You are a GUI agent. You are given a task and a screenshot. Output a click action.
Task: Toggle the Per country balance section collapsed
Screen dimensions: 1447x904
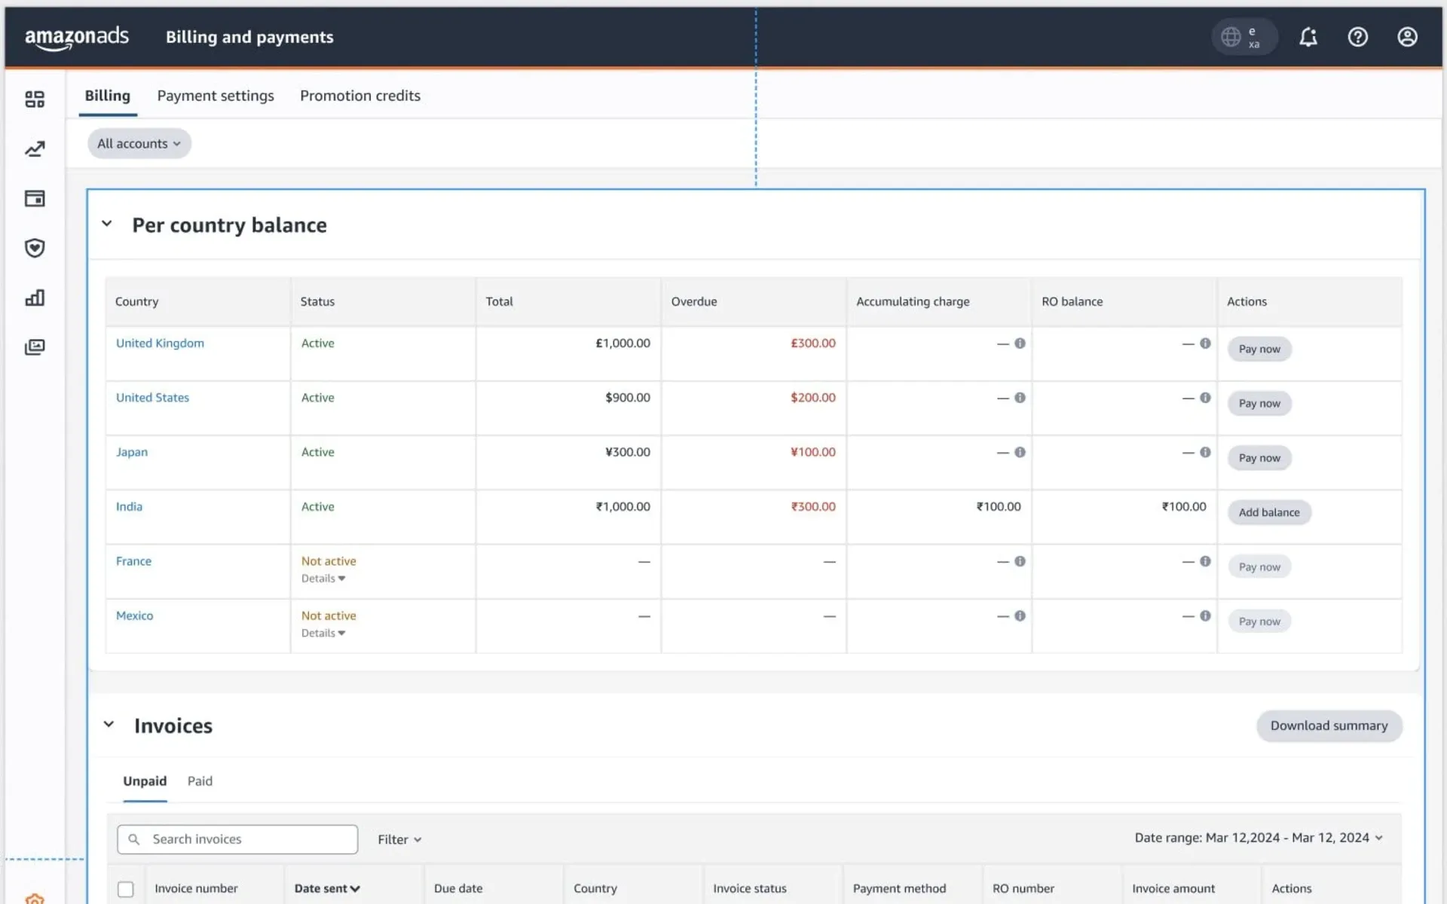106,224
